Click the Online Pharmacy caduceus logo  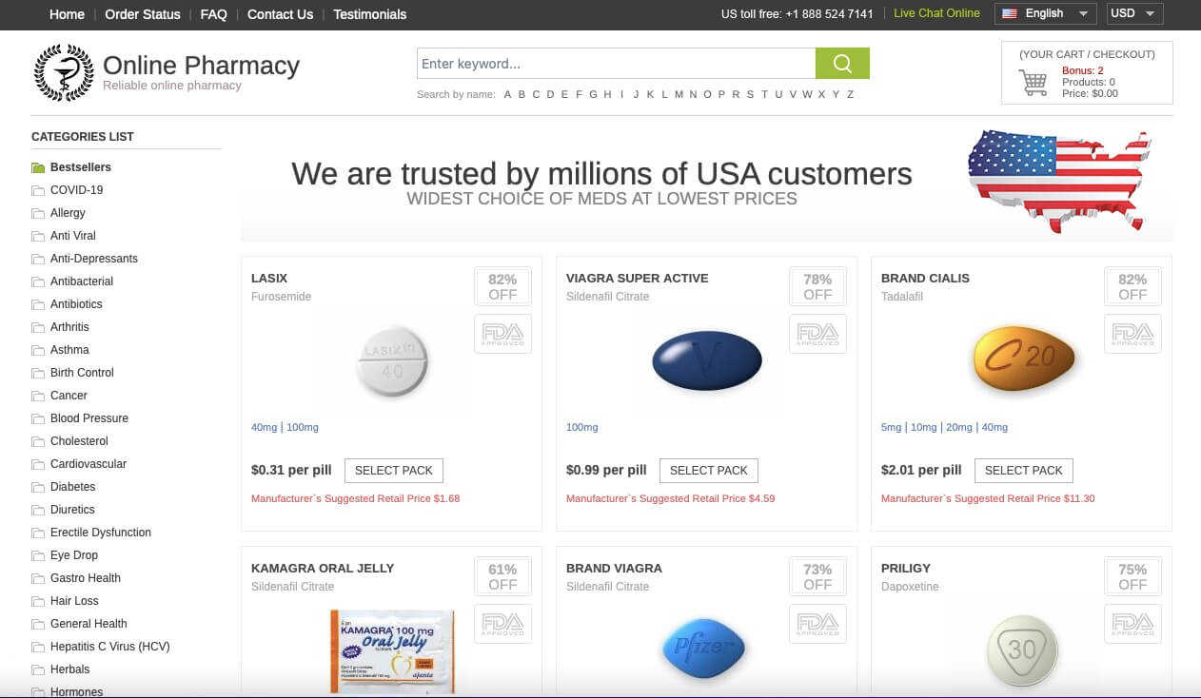pyautogui.click(x=63, y=72)
